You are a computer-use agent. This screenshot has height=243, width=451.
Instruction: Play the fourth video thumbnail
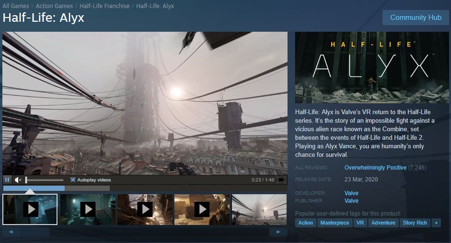(202, 209)
